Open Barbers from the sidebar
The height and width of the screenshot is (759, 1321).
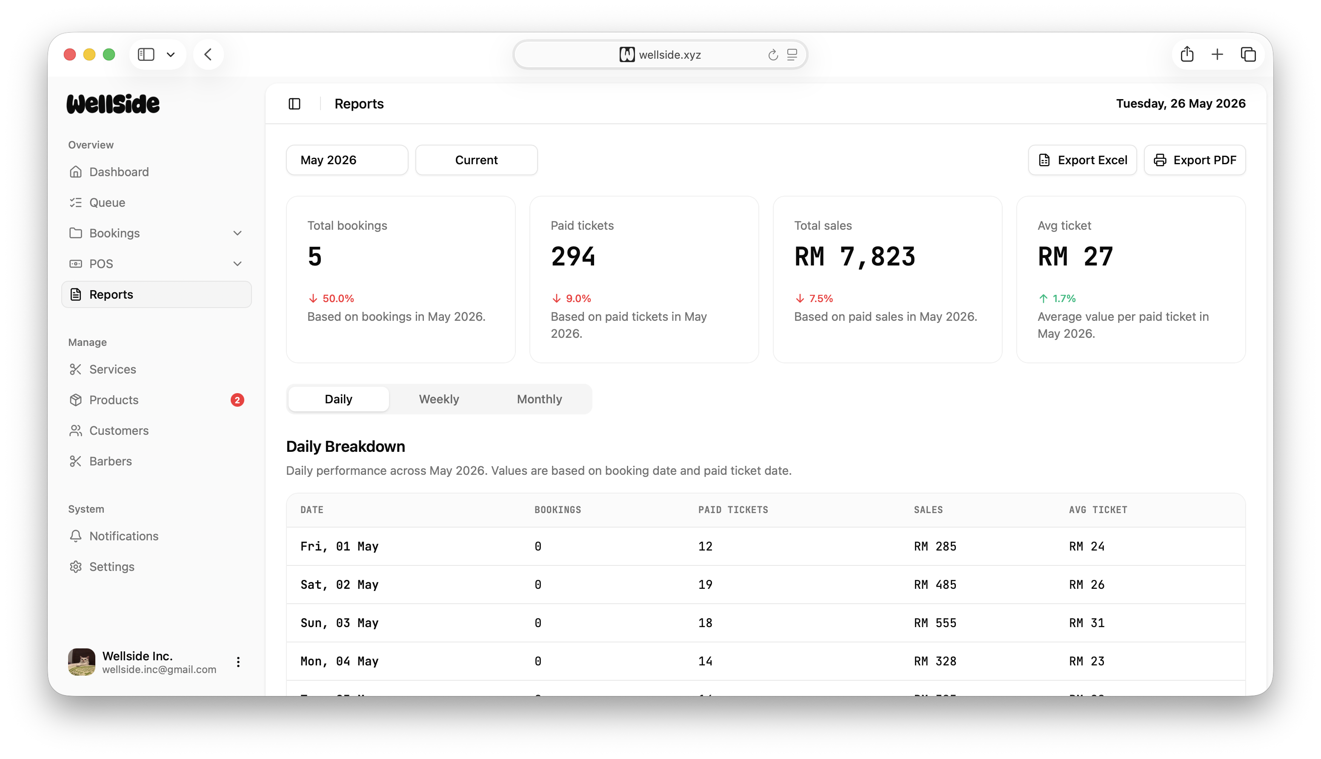pyautogui.click(x=156, y=461)
